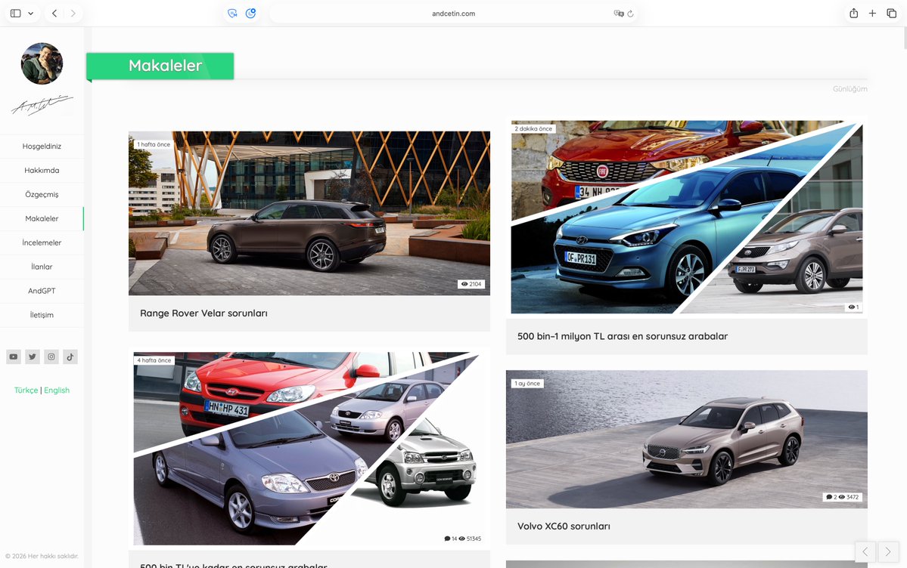Select the Makaleler menu item

[x=42, y=218]
